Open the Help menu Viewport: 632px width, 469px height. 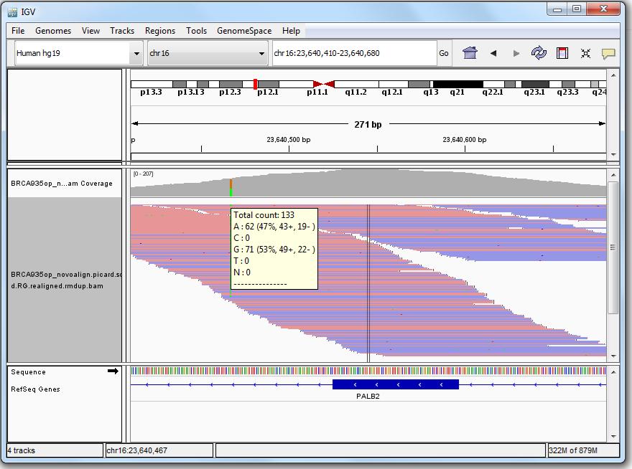(x=291, y=31)
